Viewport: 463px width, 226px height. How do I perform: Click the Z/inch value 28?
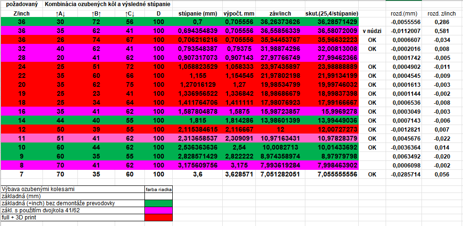(x=22, y=58)
